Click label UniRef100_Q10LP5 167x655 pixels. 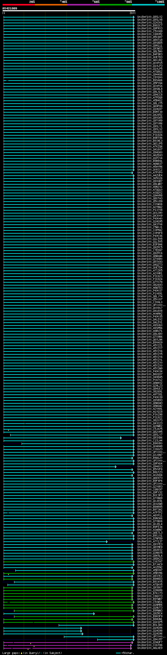[150, 69]
